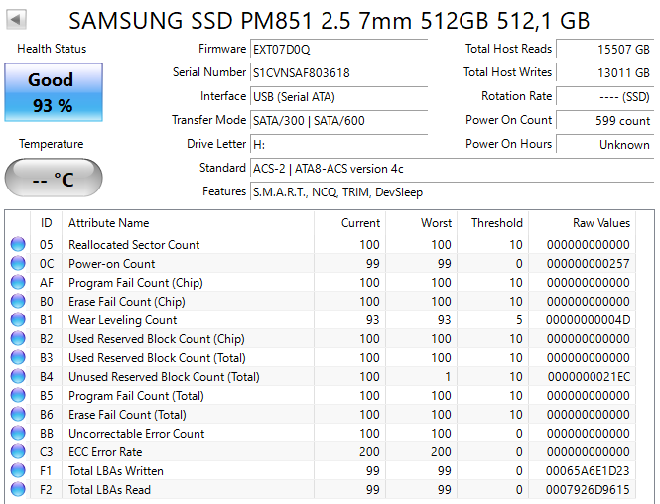
Task: Click the Total Host Reads value 15507 GB
Action: point(604,50)
